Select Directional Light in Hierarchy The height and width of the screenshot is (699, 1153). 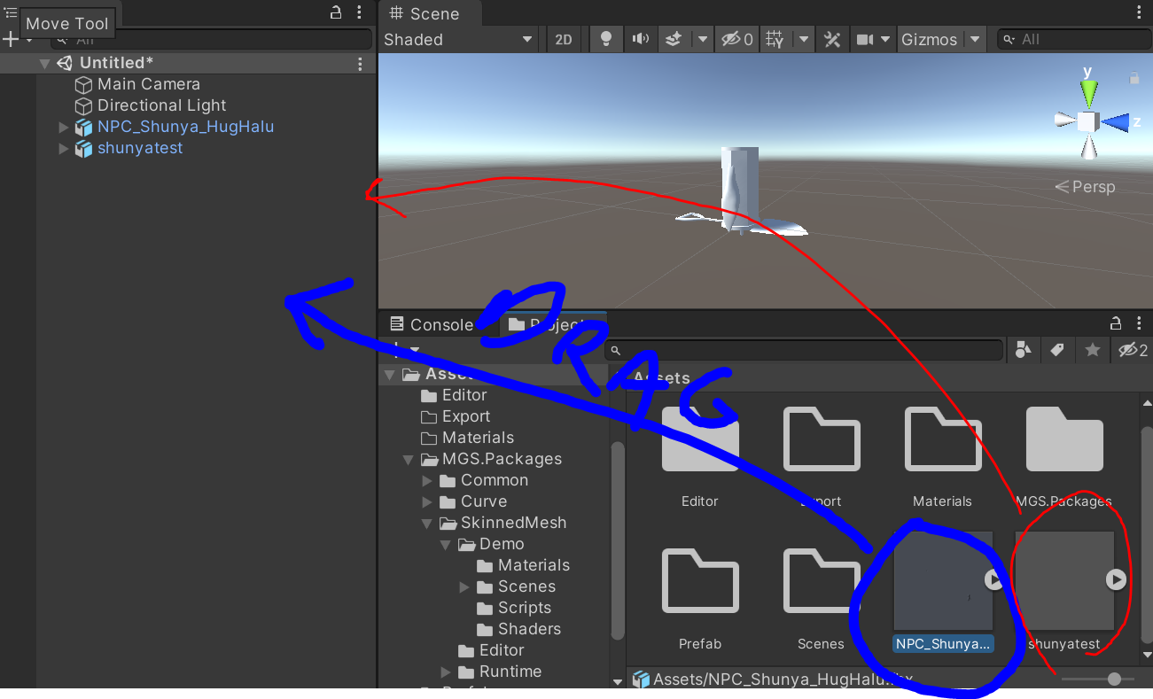coord(162,105)
